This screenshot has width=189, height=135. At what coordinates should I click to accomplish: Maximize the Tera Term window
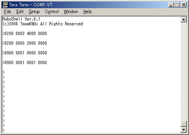point(177,5)
